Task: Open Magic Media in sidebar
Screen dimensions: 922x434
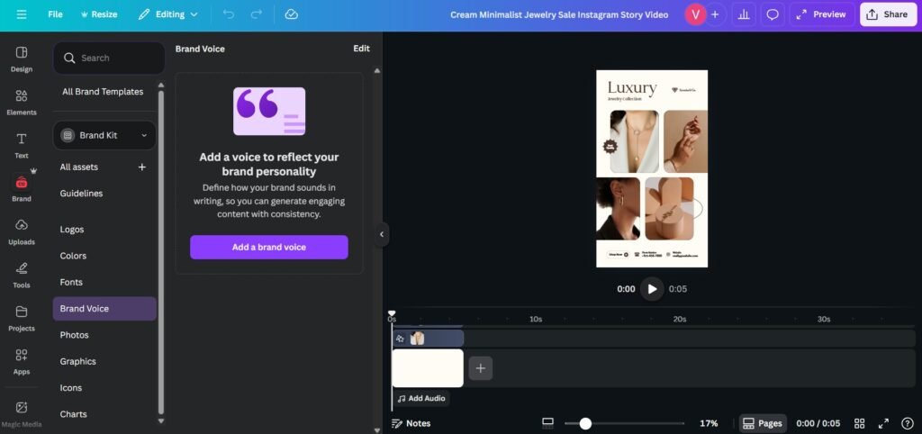Action: click(22, 412)
